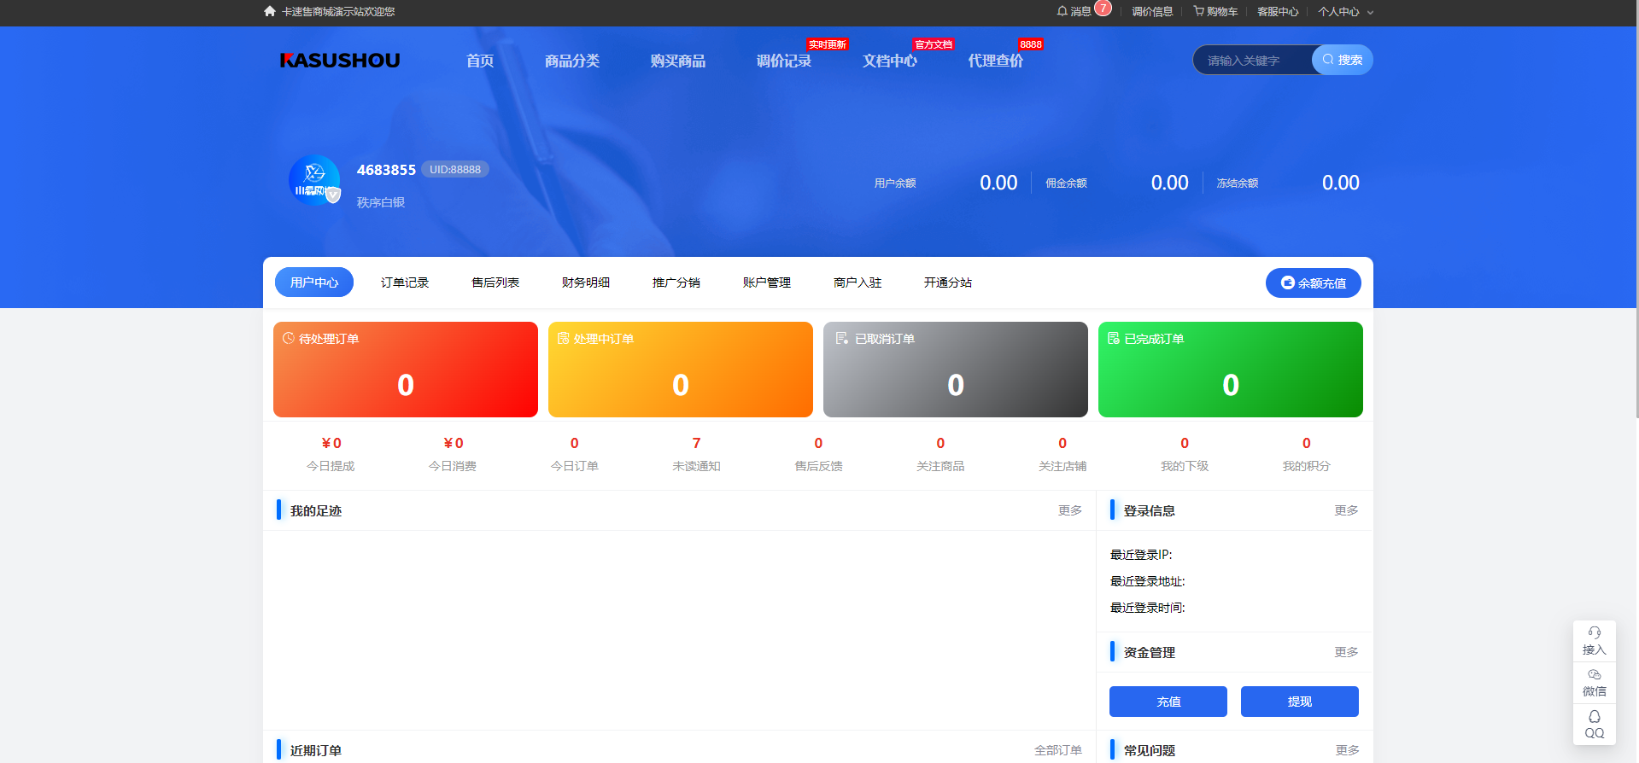
Task: Click the headset 接入 support icon
Action: [x=1594, y=640]
